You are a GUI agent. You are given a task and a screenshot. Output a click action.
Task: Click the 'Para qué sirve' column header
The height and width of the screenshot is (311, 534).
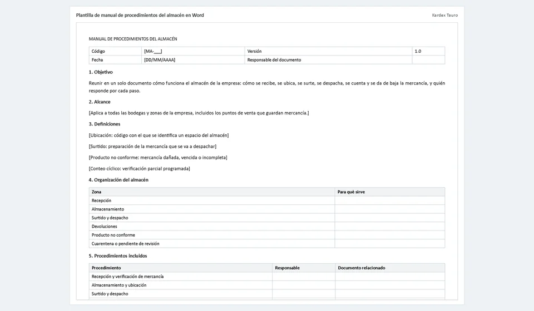point(389,192)
